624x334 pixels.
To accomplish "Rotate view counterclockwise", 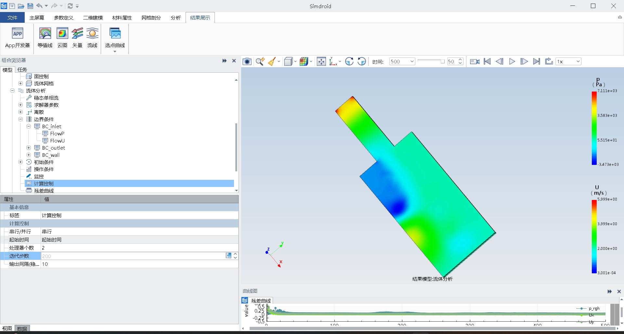I will coord(361,61).
